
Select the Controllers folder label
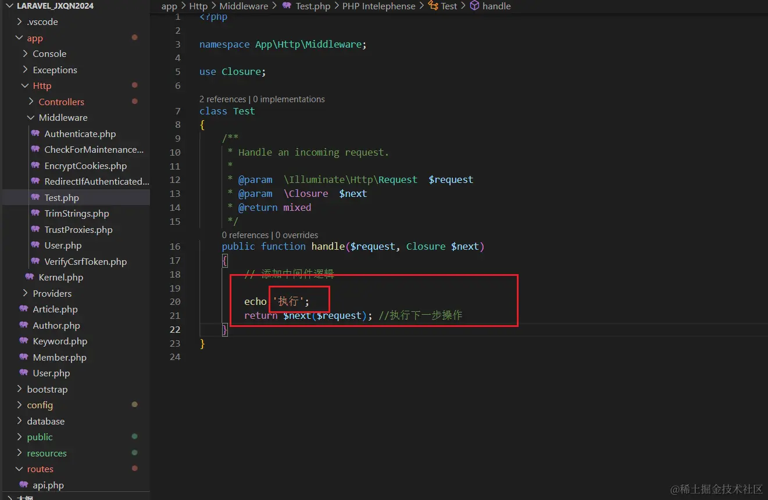62,102
